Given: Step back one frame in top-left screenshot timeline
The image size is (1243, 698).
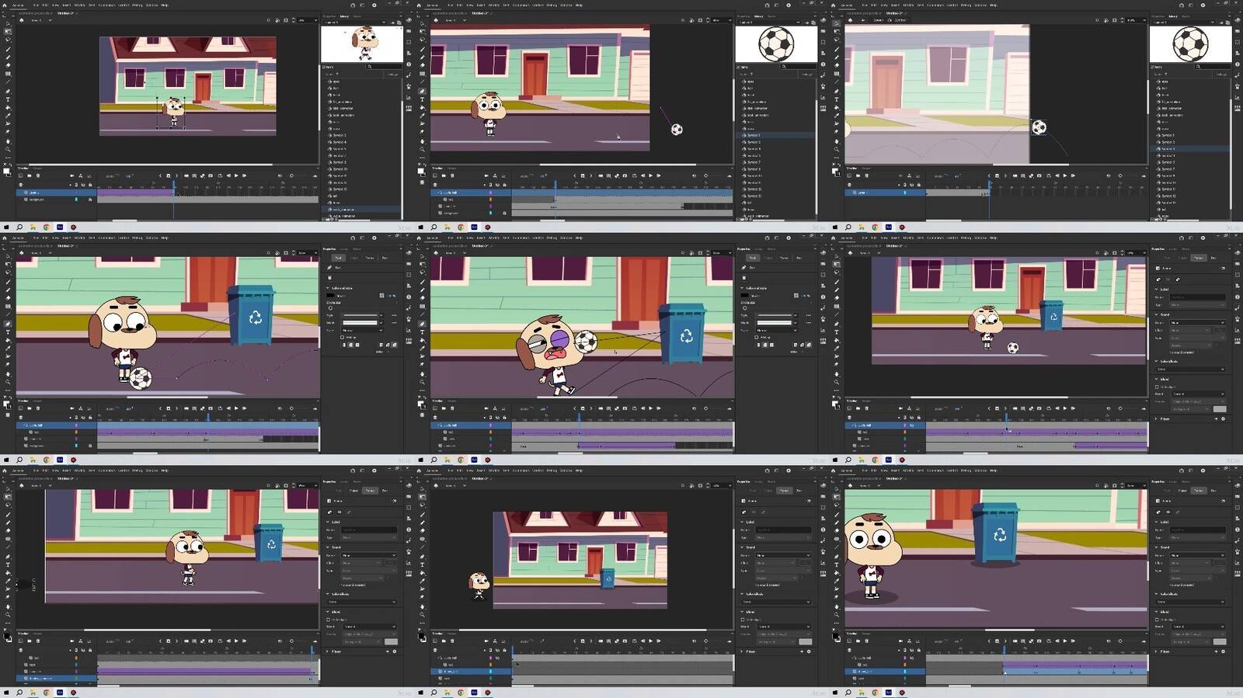Looking at the screenshot, I should [x=228, y=175].
